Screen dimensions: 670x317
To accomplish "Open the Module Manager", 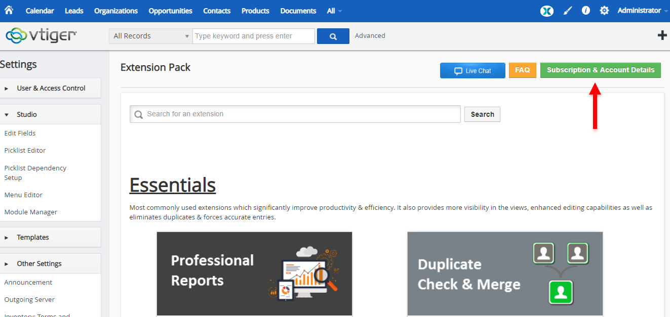I will [31, 212].
